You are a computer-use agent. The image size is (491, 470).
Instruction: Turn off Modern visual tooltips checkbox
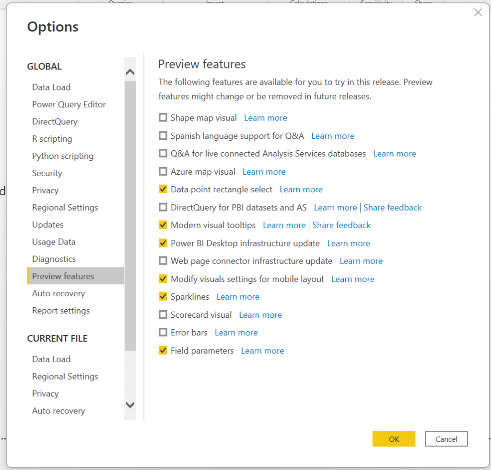163,225
